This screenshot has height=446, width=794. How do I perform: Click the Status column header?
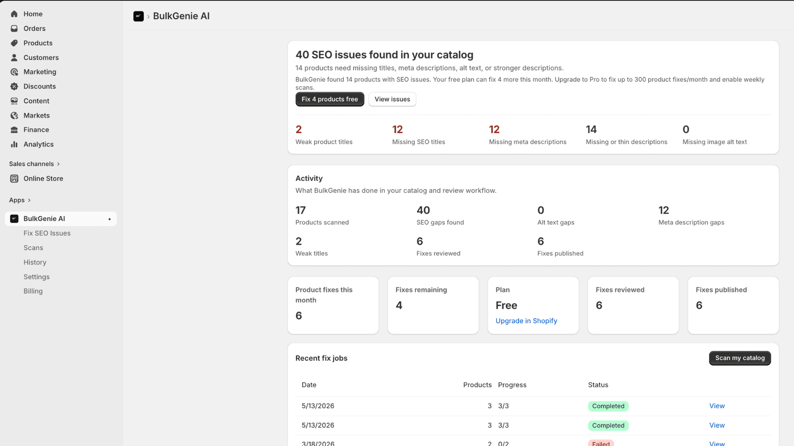point(598,385)
